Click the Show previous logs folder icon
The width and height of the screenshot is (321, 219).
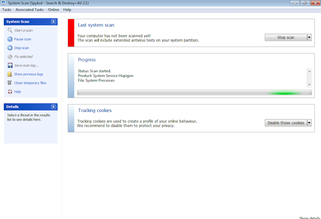click(10, 74)
